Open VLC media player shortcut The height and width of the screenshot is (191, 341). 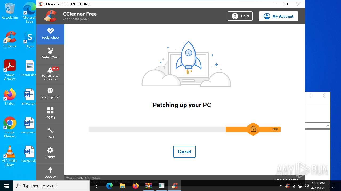coord(10,156)
